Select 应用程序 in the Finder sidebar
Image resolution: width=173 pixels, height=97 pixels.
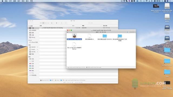click(x=34, y=30)
